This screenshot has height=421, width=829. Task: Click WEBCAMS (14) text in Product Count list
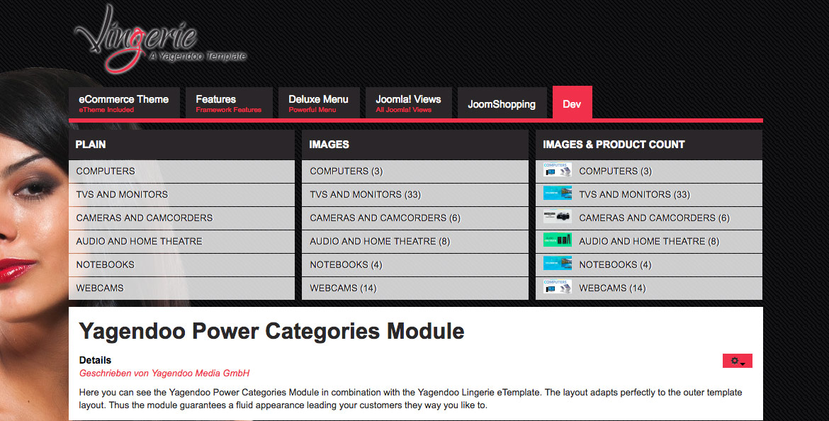[x=612, y=288]
